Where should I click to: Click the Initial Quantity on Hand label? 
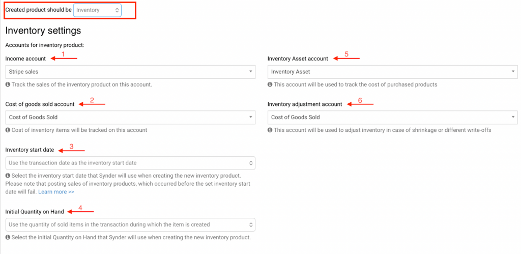[x=34, y=211]
